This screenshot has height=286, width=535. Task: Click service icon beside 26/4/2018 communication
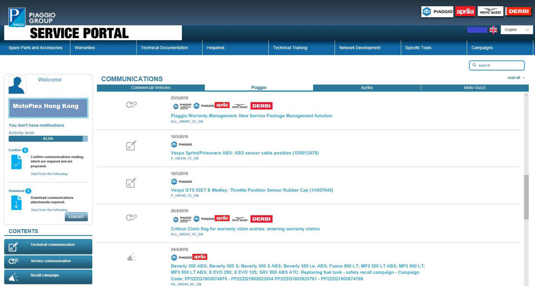(132, 217)
